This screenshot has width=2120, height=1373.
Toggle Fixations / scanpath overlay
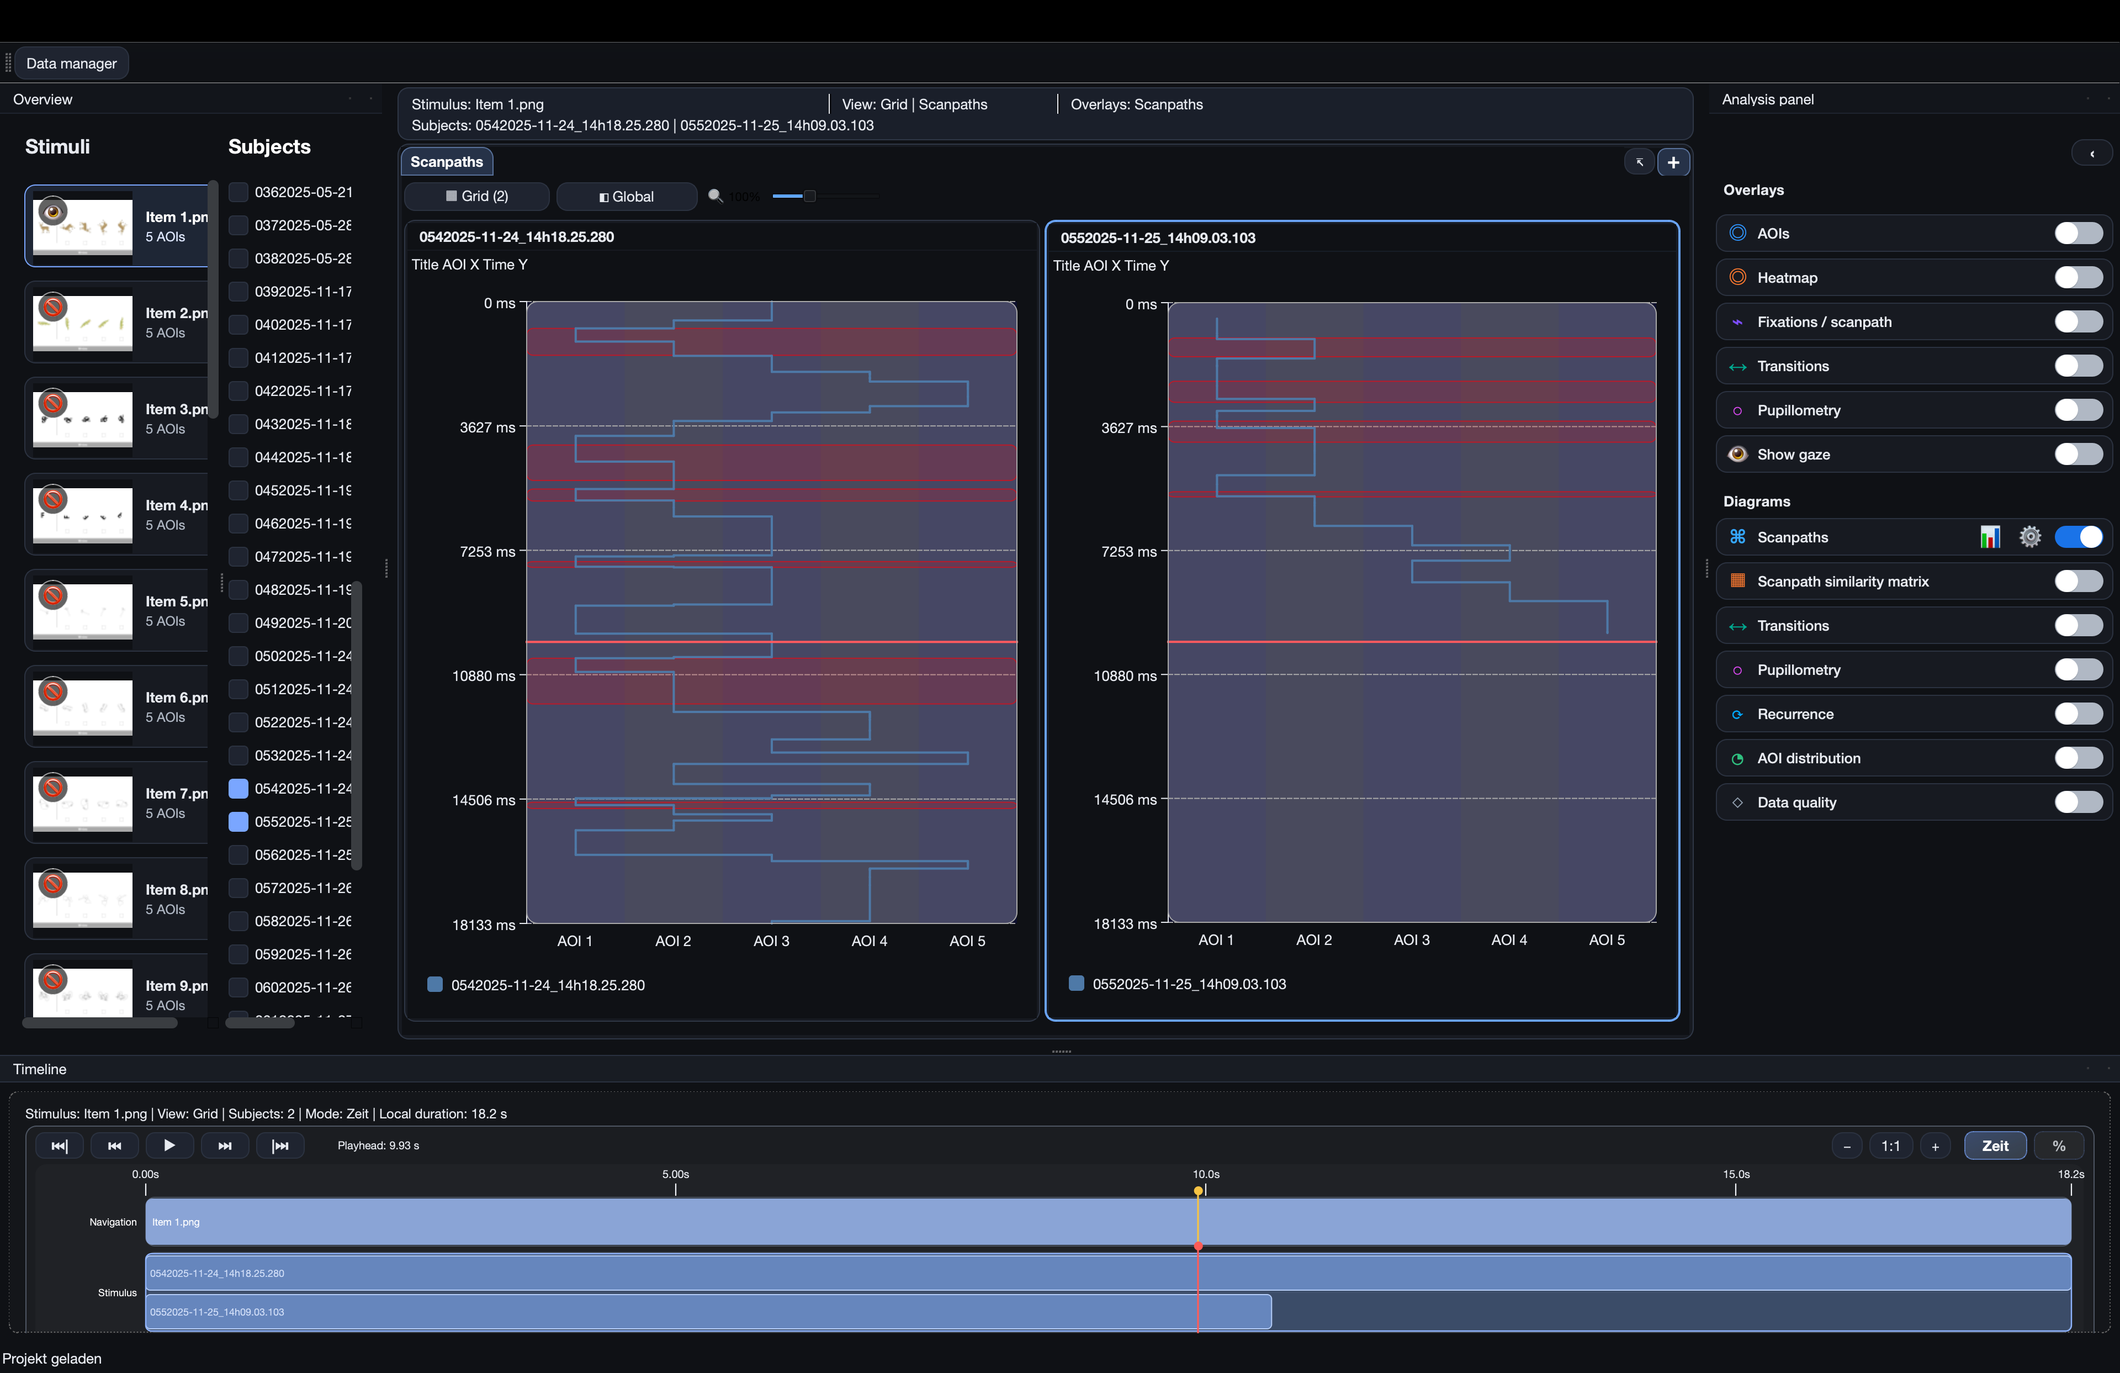point(2078,321)
